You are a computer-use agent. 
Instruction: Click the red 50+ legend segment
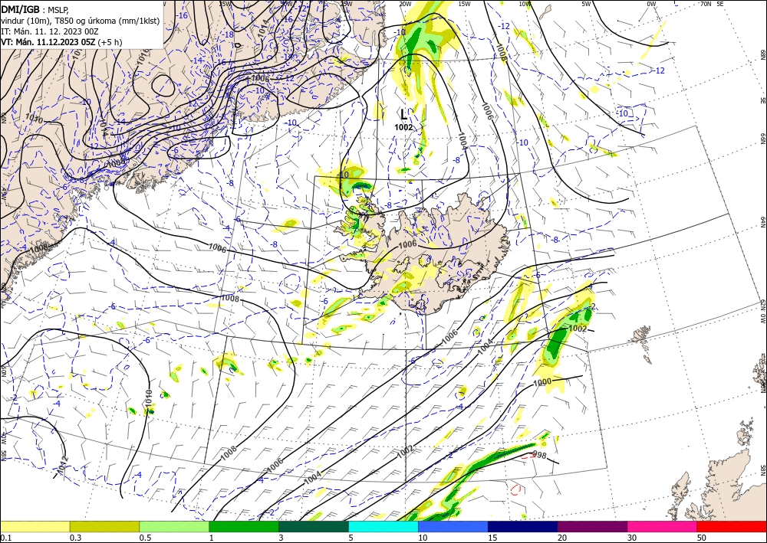click(x=732, y=526)
